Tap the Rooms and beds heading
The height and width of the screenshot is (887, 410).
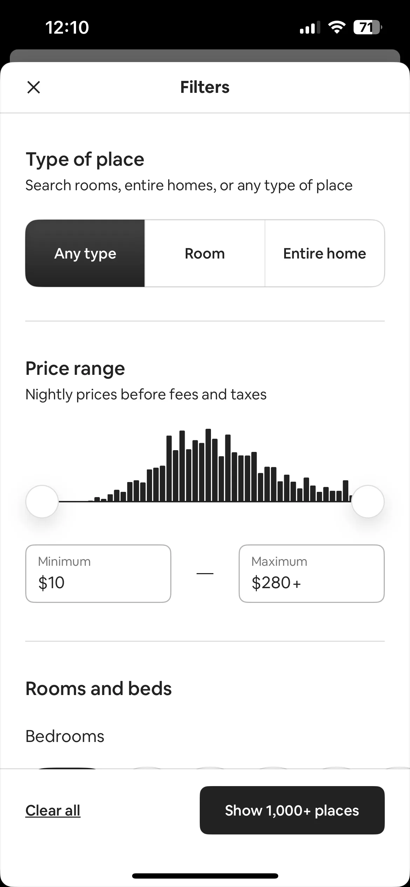99,688
